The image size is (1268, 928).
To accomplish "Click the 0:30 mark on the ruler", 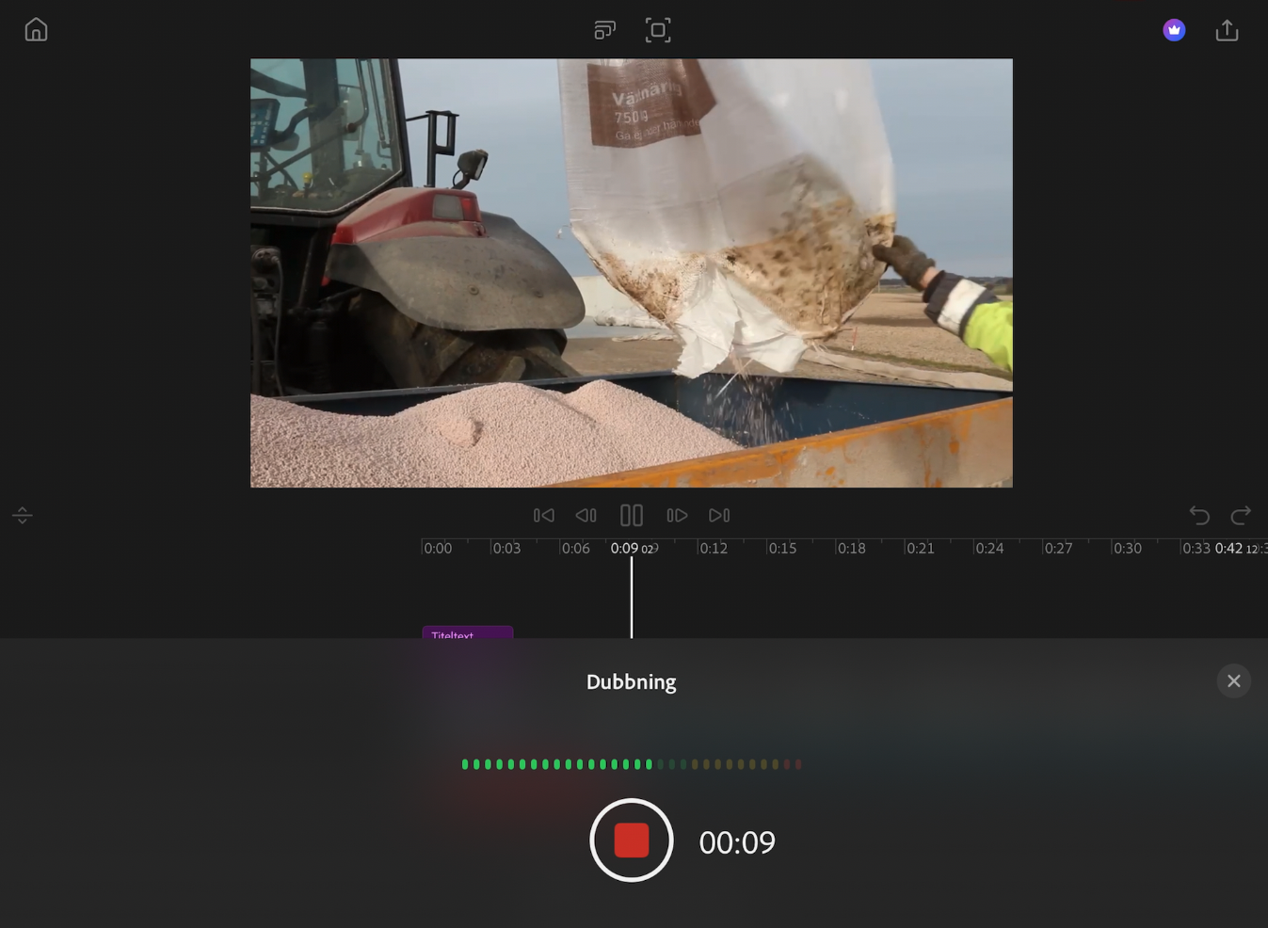I will [1127, 548].
